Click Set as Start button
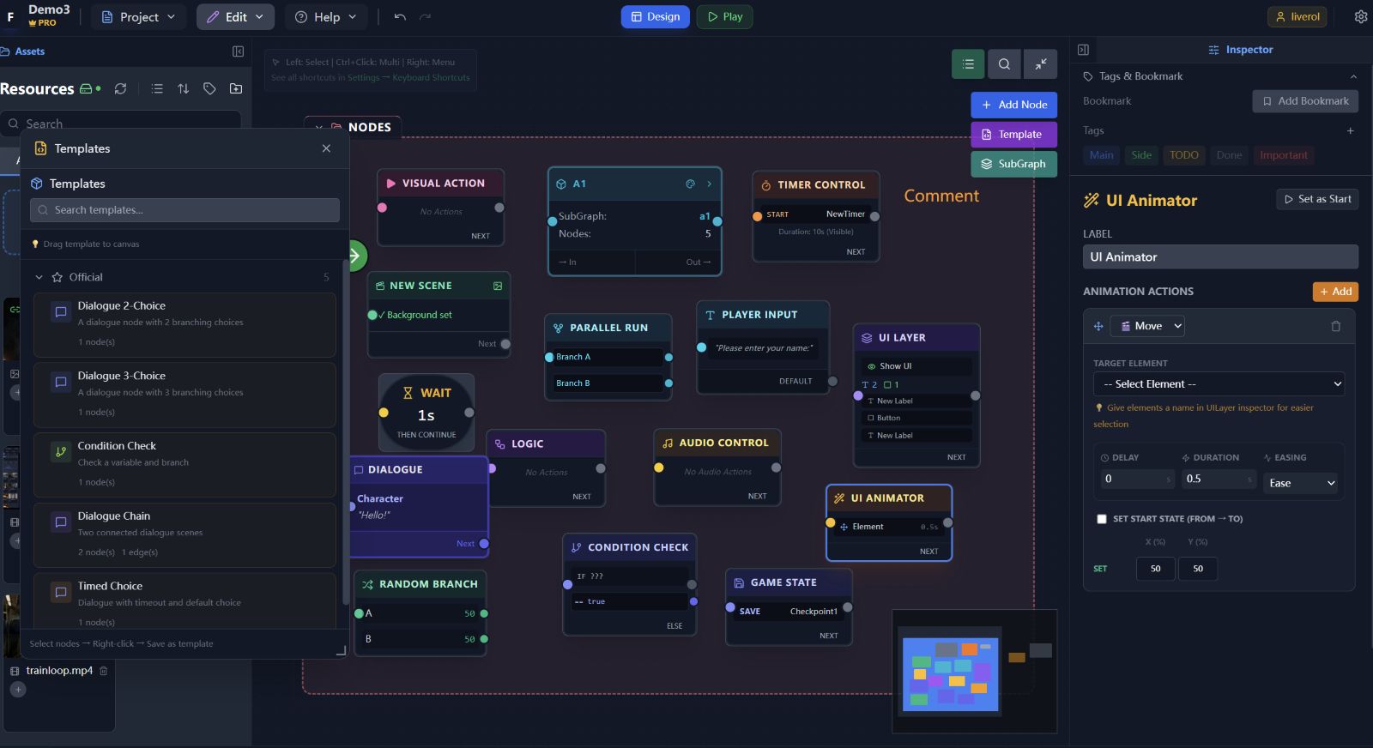 [1317, 199]
